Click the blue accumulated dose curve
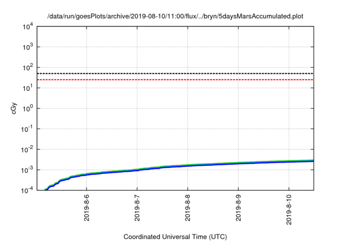346x242 pixels. coord(188,165)
